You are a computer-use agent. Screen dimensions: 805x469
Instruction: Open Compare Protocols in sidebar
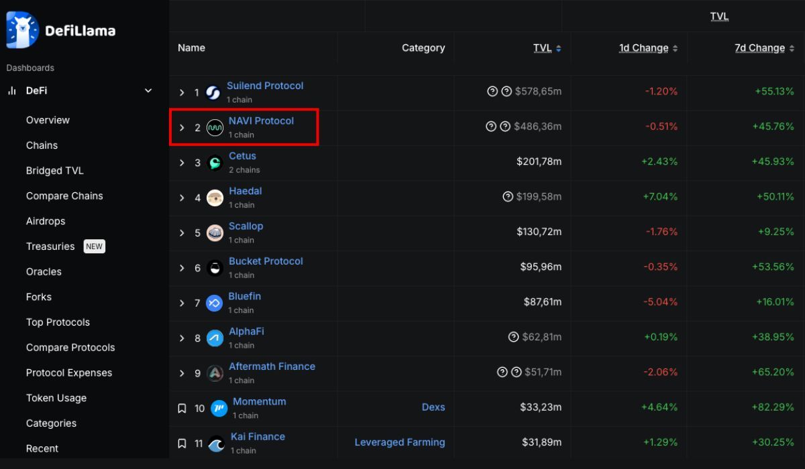tap(70, 347)
